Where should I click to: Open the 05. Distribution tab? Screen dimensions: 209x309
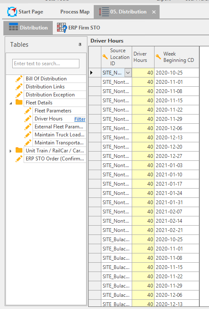click(x=128, y=12)
